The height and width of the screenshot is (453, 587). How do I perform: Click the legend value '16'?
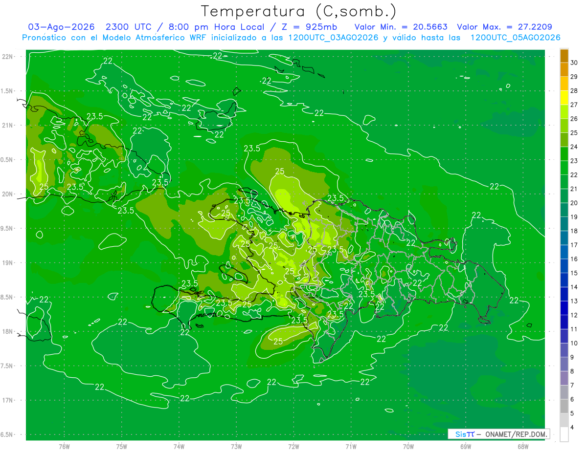pyautogui.click(x=574, y=259)
